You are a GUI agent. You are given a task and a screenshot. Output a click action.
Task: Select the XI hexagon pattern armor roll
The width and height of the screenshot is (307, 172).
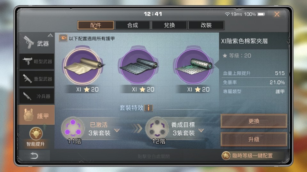(x=194, y=66)
